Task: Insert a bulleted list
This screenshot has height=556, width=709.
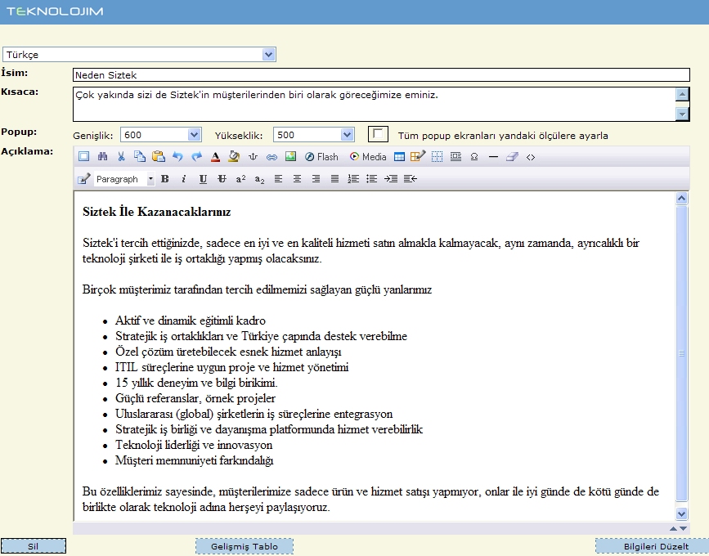Action: [x=372, y=179]
